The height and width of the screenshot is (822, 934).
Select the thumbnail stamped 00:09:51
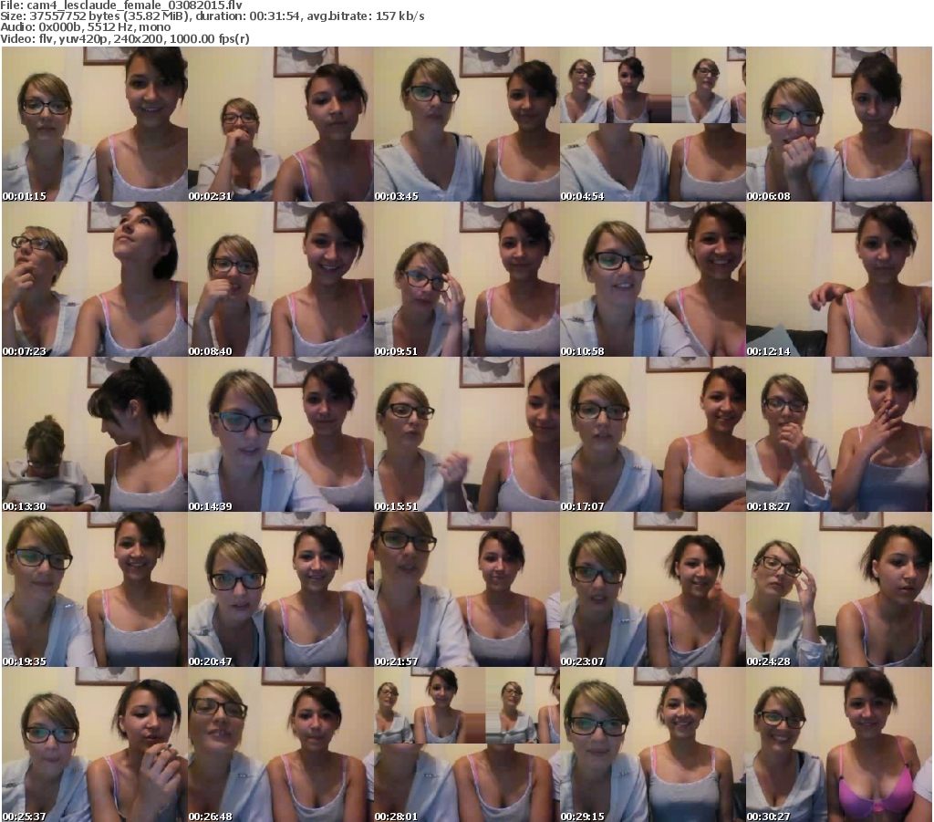466,279
